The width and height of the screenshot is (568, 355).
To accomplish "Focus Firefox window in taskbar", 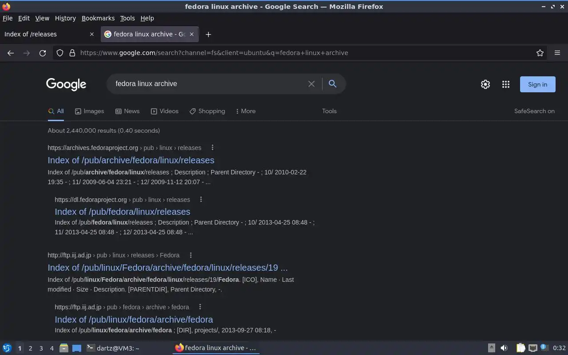I will point(216,348).
